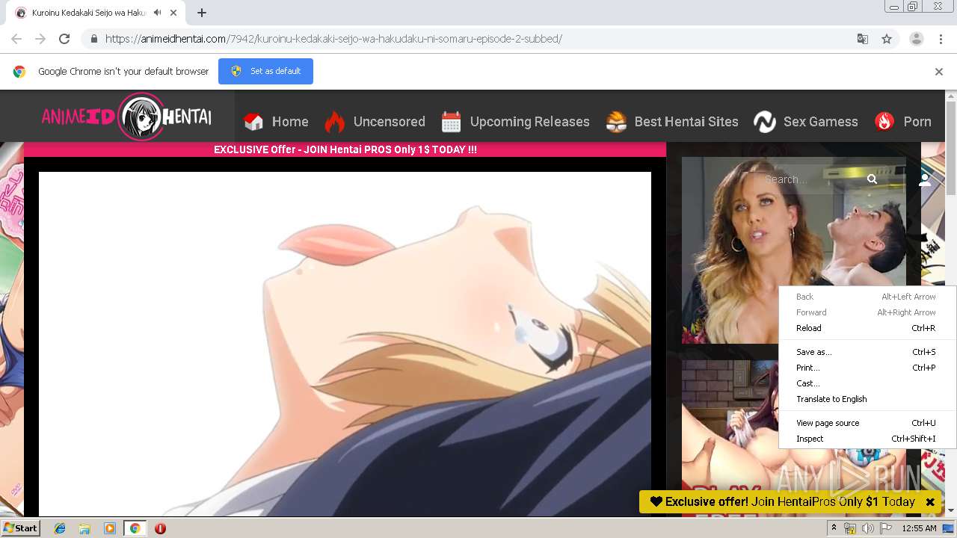Open Upcoming Releases page
957x538 pixels.
pyautogui.click(x=529, y=122)
